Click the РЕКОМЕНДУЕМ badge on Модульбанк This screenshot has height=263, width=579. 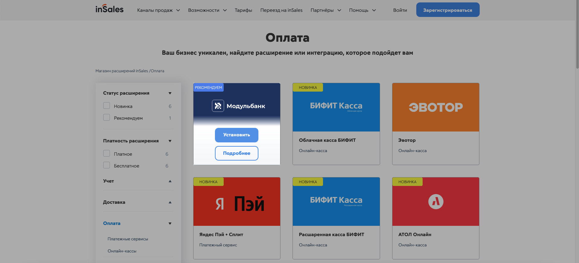208,87
